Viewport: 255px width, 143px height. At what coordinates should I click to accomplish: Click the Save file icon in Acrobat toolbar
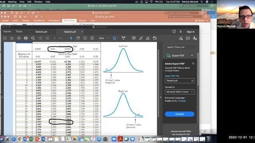pos(5,38)
